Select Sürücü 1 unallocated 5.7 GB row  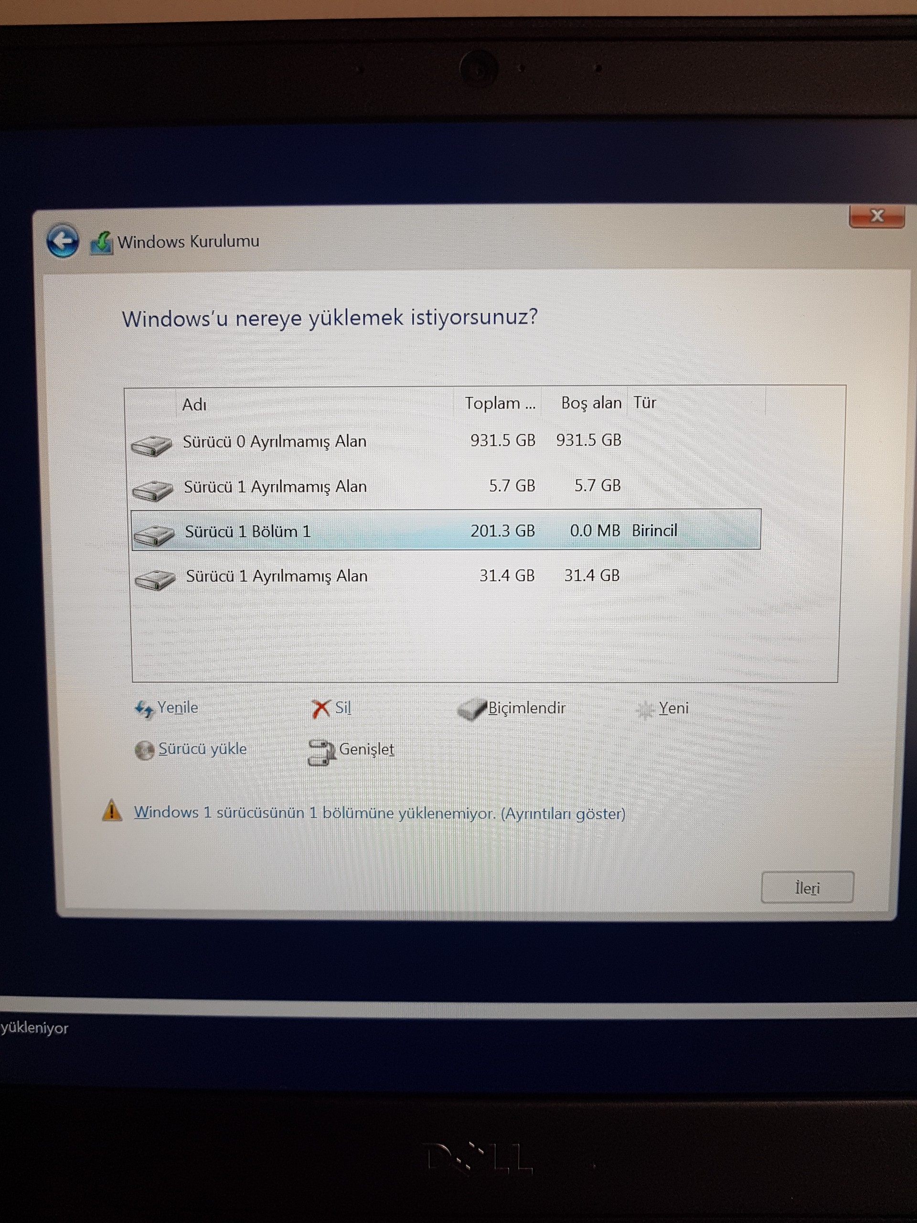[275, 487]
